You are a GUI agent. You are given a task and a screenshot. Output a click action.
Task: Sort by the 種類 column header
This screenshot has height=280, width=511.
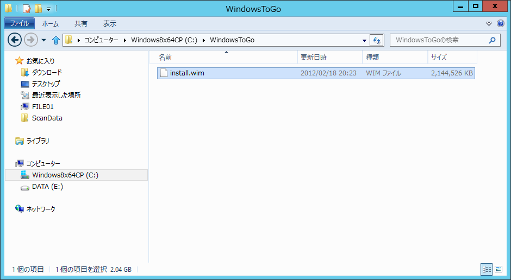[x=395, y=57]
